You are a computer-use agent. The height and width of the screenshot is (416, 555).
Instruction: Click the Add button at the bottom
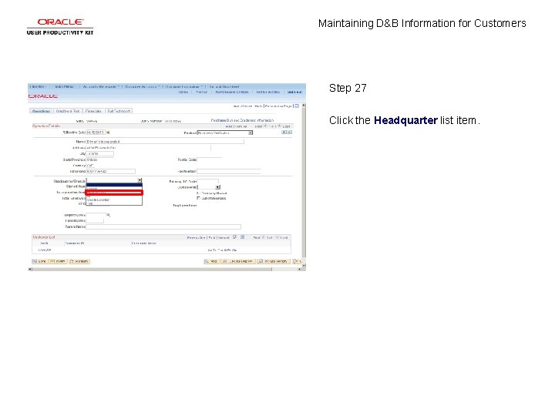[212, 261]
